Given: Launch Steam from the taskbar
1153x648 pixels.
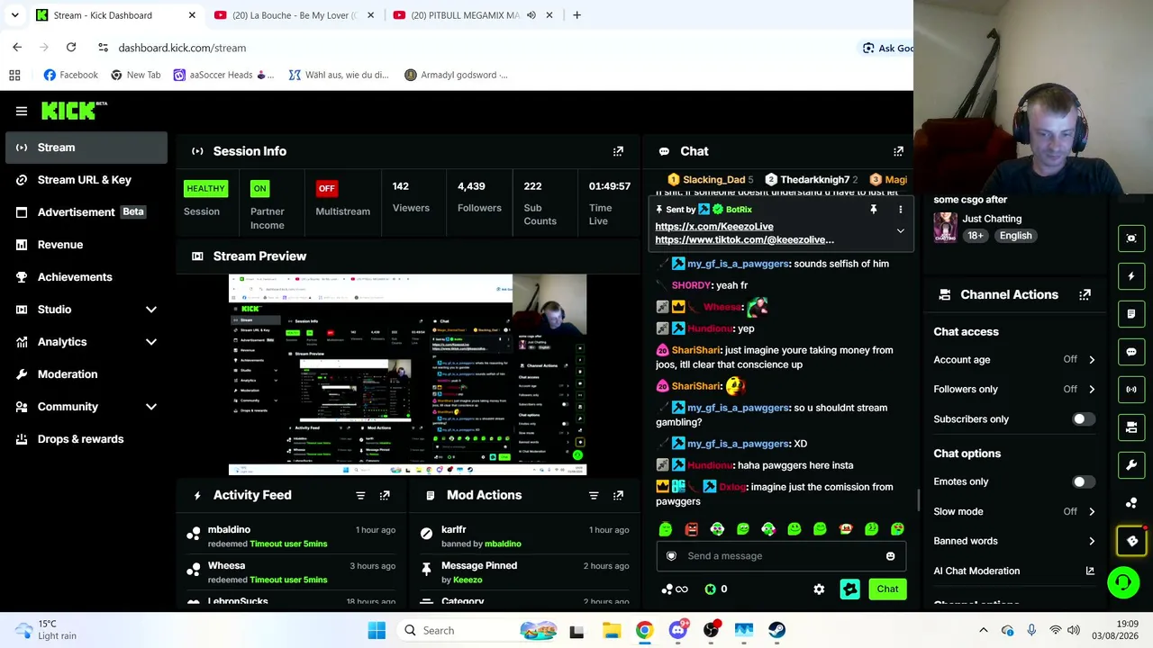Looking at the screenshot, I should (x=776, y=630).
